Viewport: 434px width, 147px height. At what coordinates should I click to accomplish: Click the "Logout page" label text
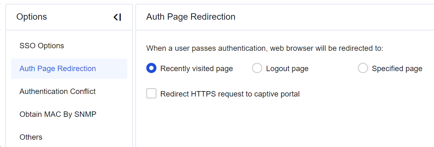287,69
